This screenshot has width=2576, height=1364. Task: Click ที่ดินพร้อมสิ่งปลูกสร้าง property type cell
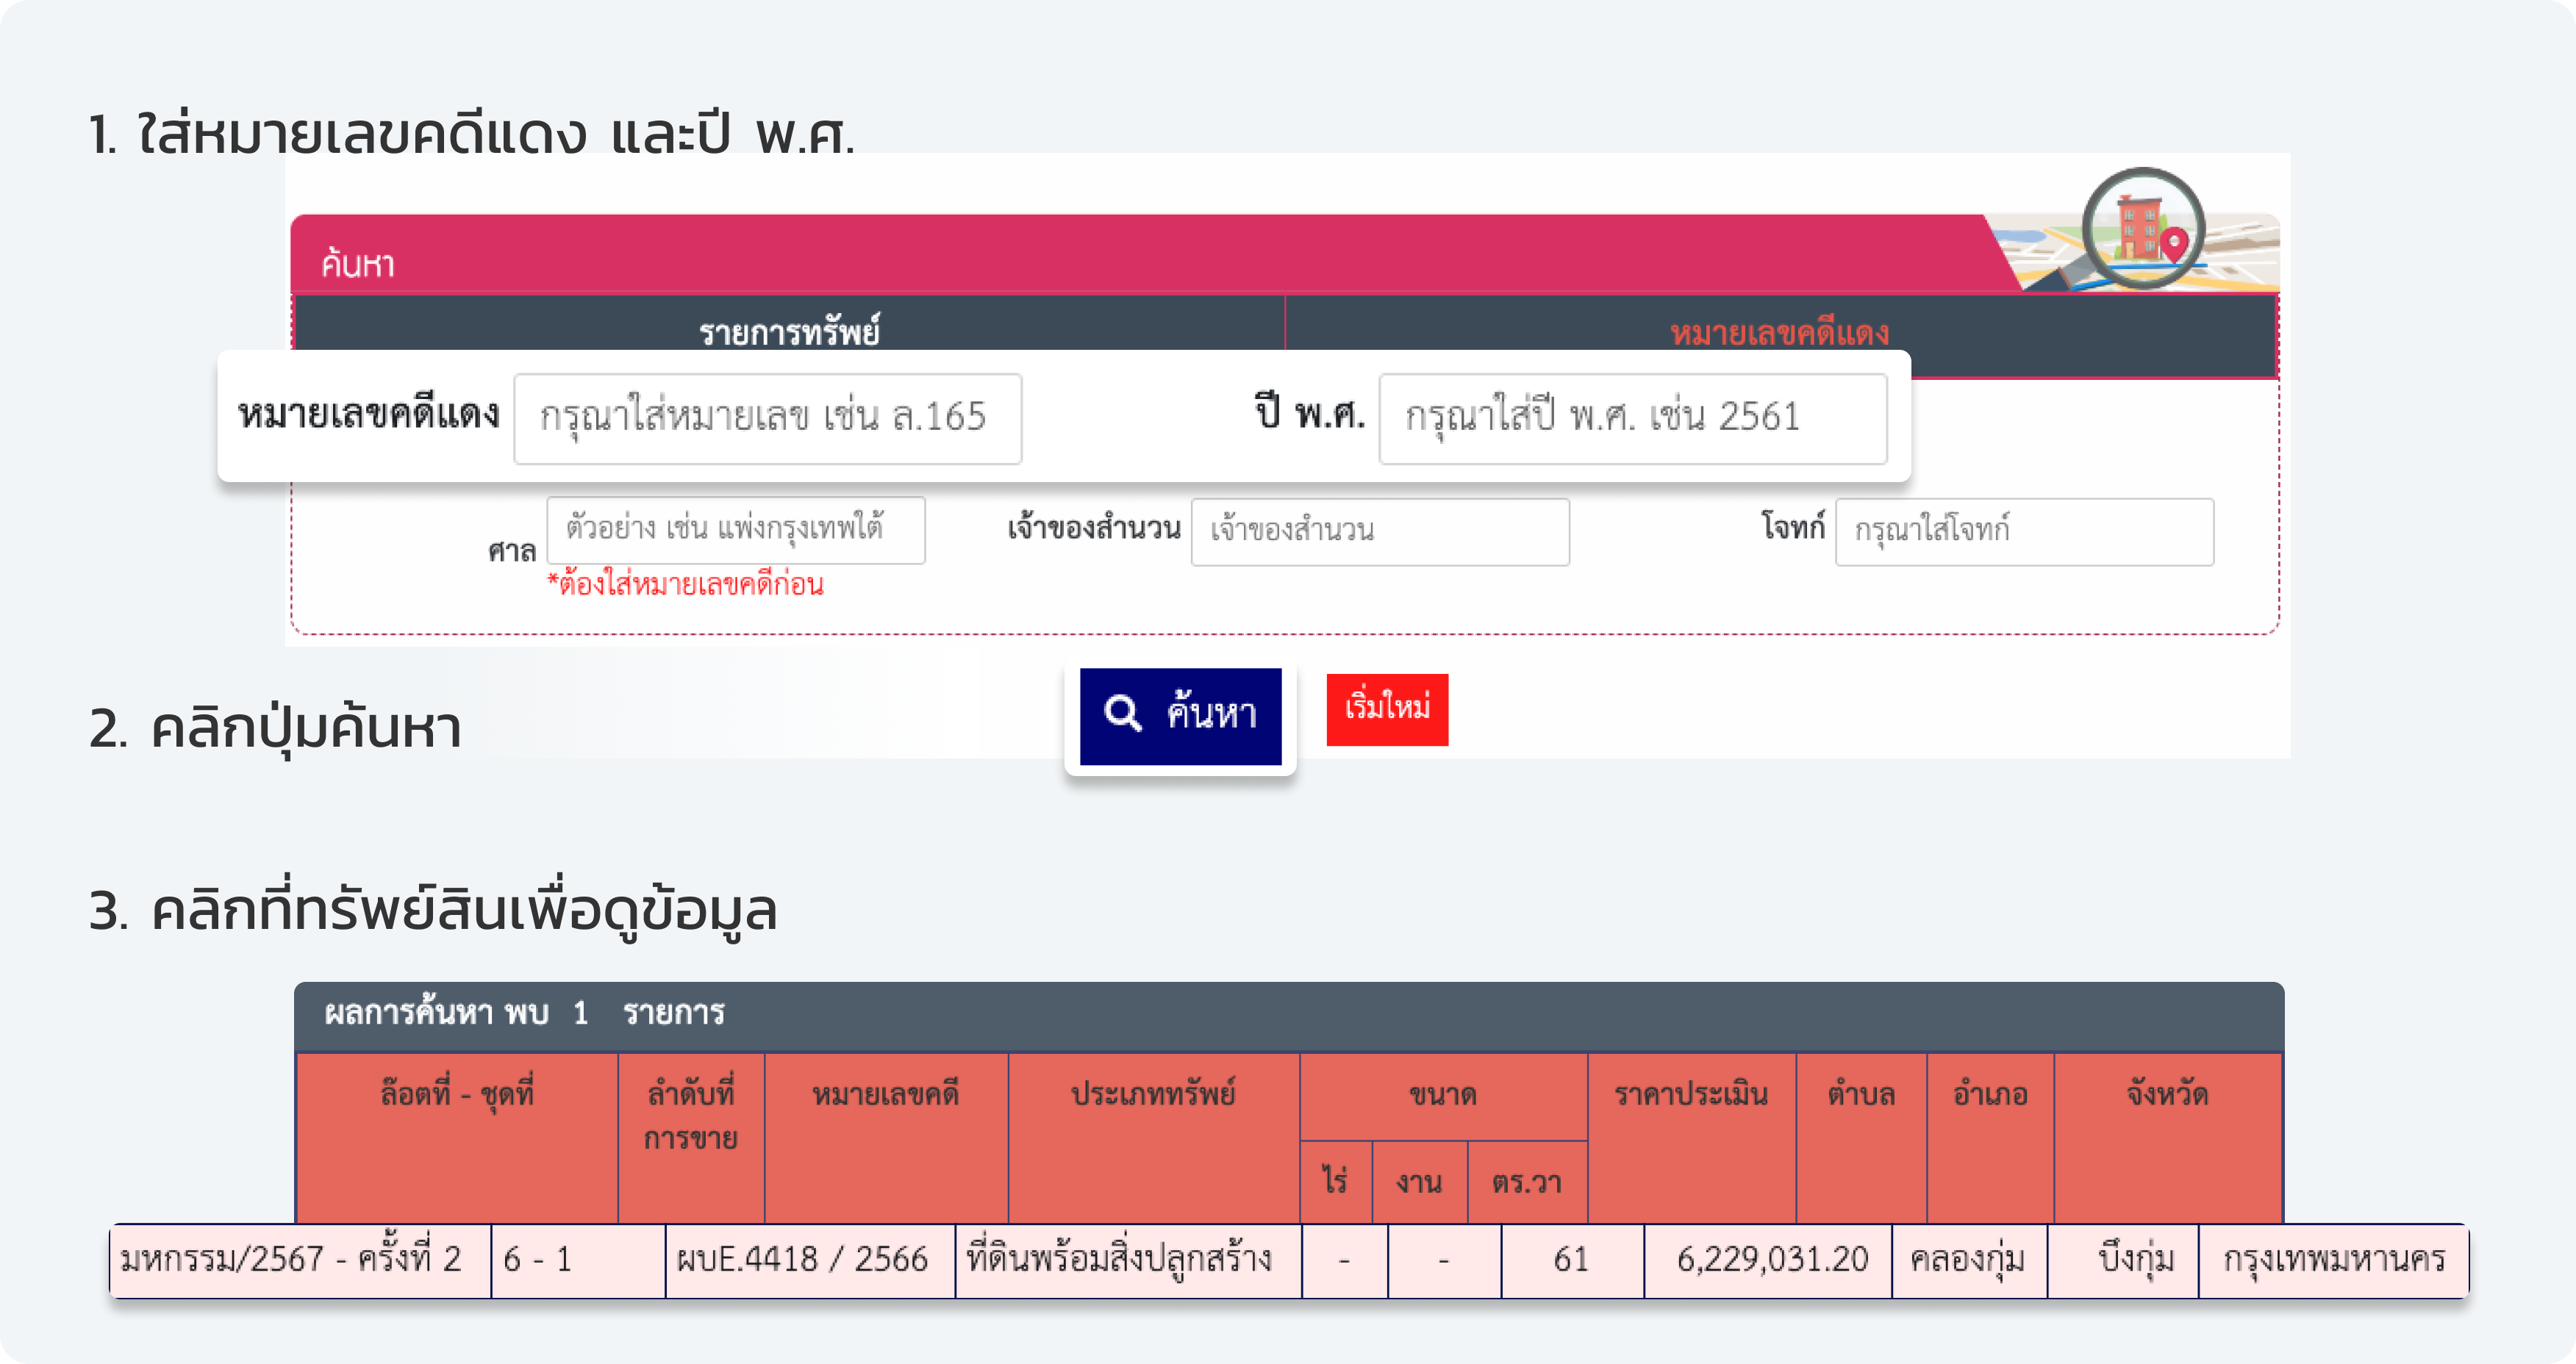[x=1119, y=1260]
